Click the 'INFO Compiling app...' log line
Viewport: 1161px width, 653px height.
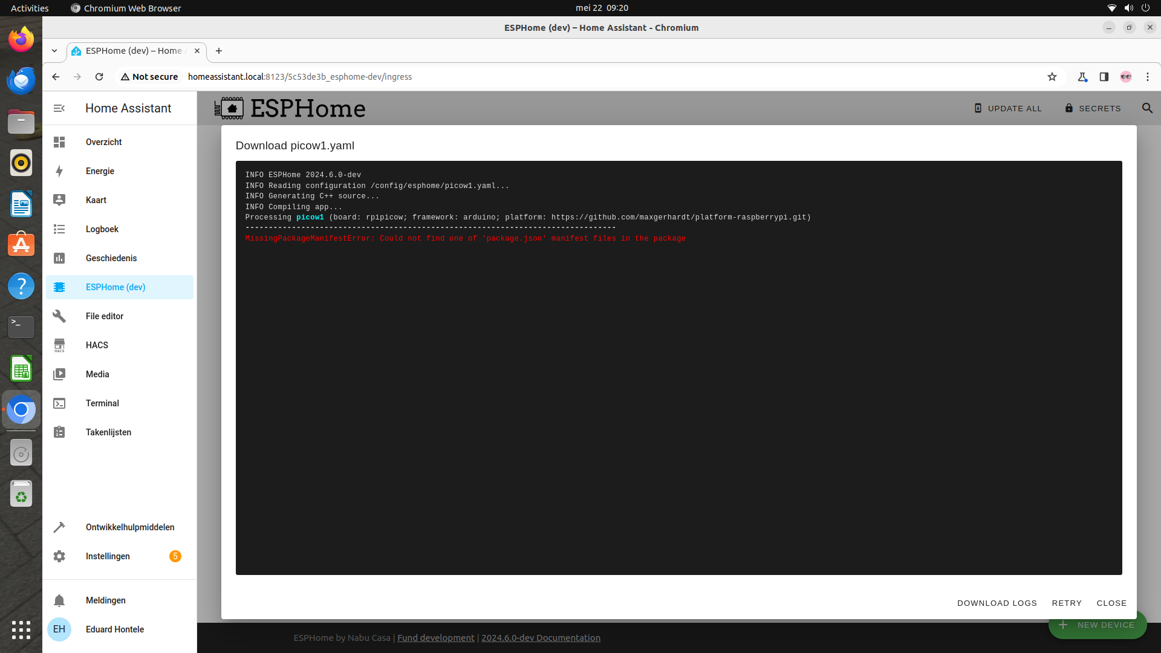[293, 207]
